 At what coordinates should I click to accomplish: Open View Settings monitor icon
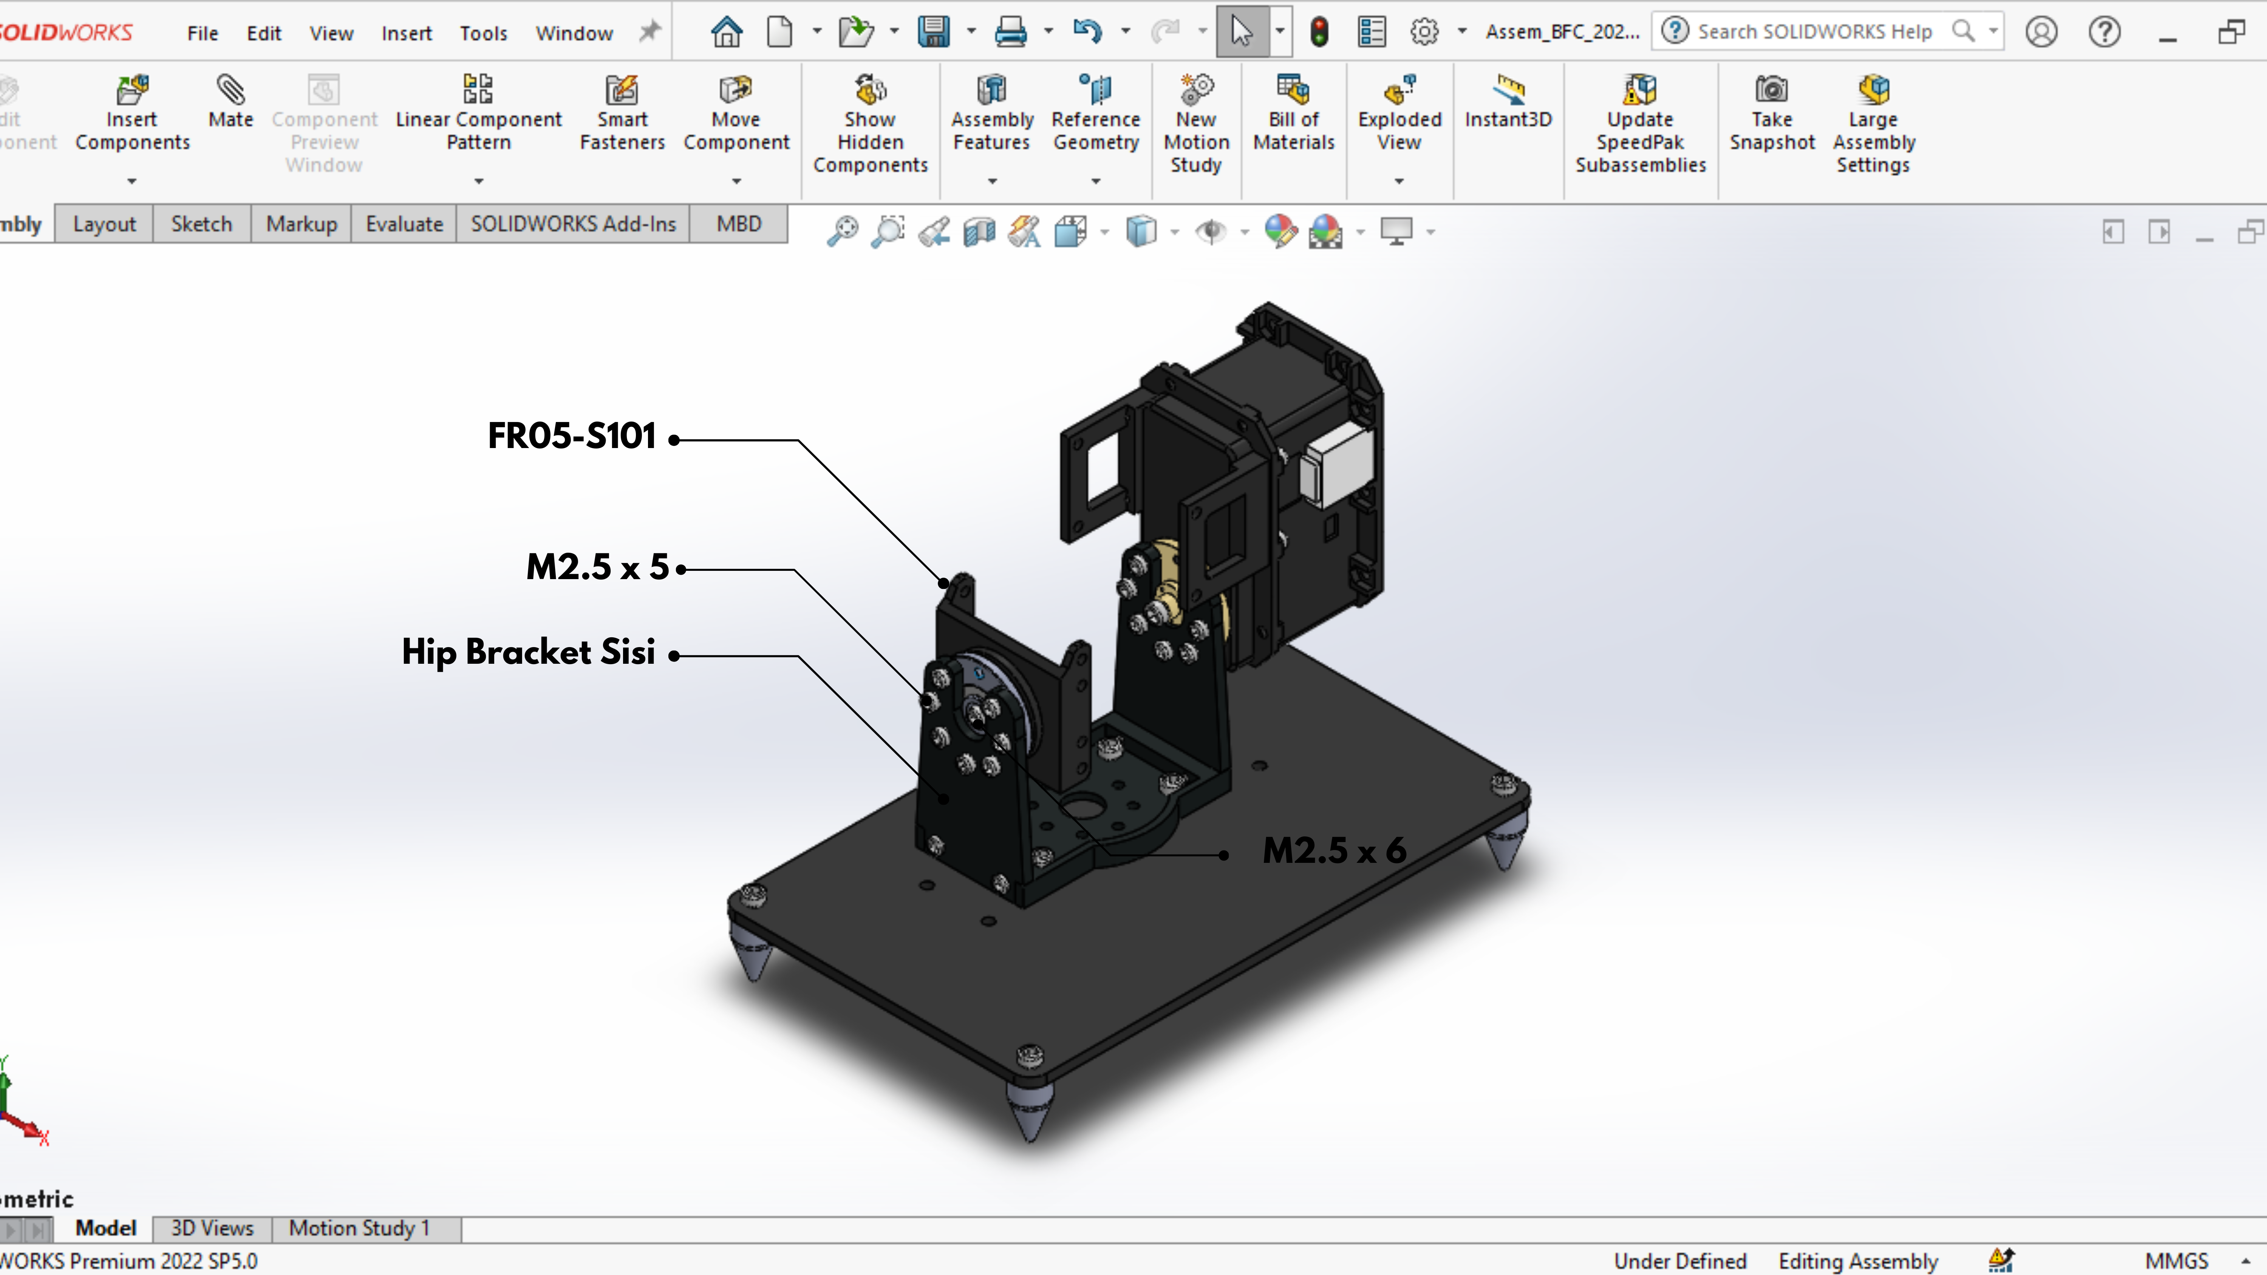[1396, 232]
